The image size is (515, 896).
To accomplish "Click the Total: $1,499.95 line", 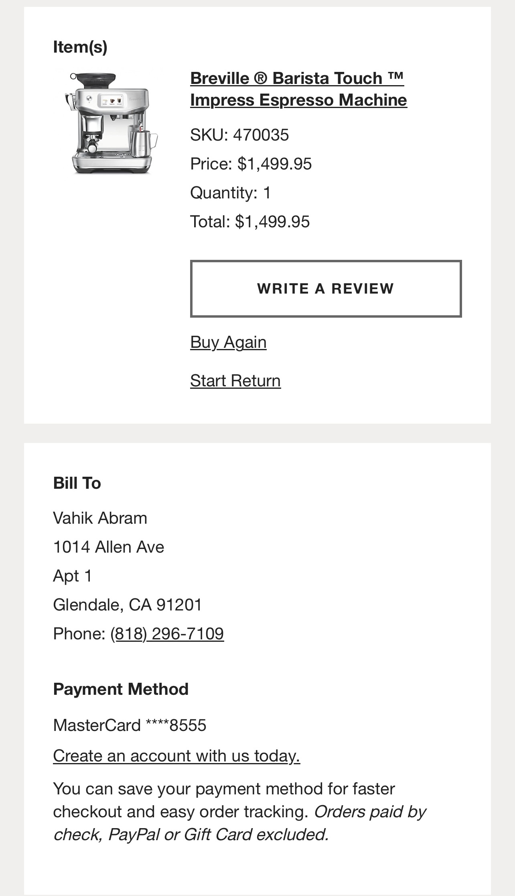I will 250,222.
